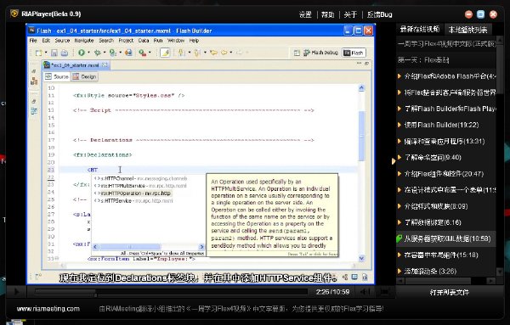Click scroll up arrow of code editor

pyautogui.click(x=361, y=88)
